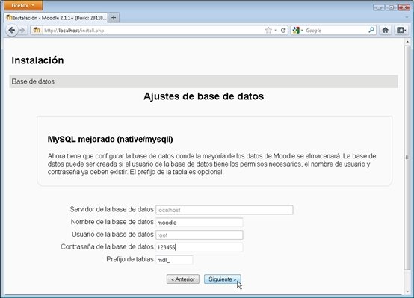Click the Servidor de la base de datos field
The height and width of the screenshot is (298, 414).
coord(224,210)
